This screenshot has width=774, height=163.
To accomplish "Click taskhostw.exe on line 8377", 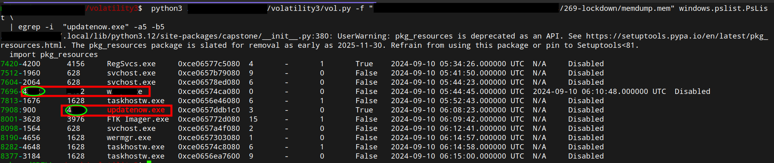I will pyautogui.click(x=136, y=156).
